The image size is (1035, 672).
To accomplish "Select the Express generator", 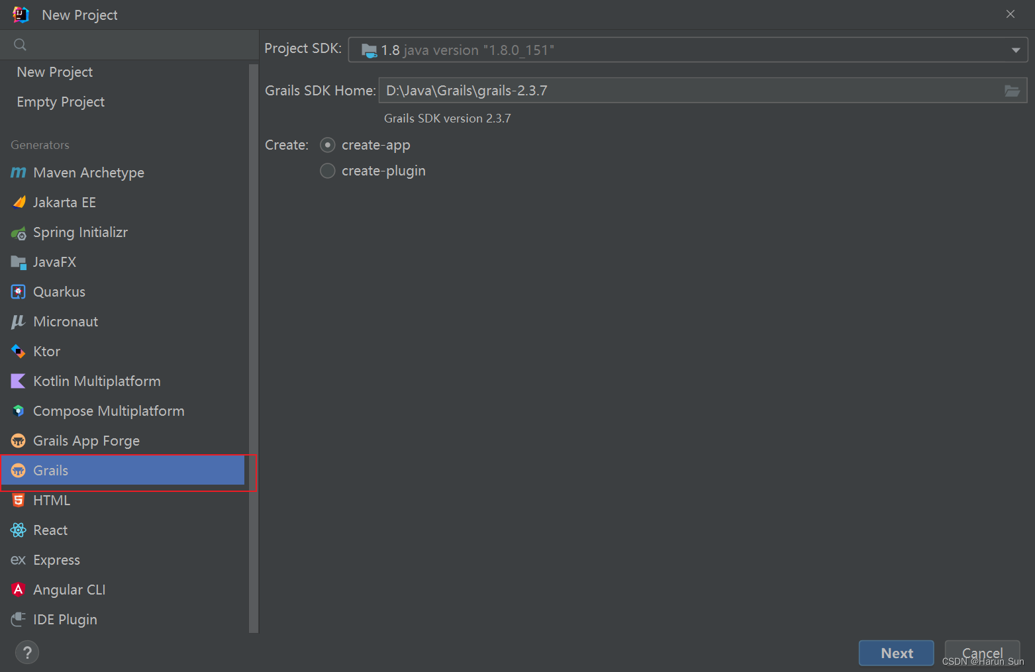I will (x=124, y=560).
